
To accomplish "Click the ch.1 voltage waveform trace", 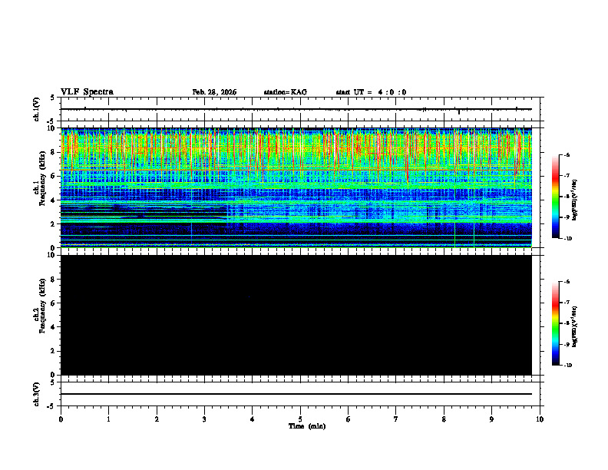I will tap(296, 109).
